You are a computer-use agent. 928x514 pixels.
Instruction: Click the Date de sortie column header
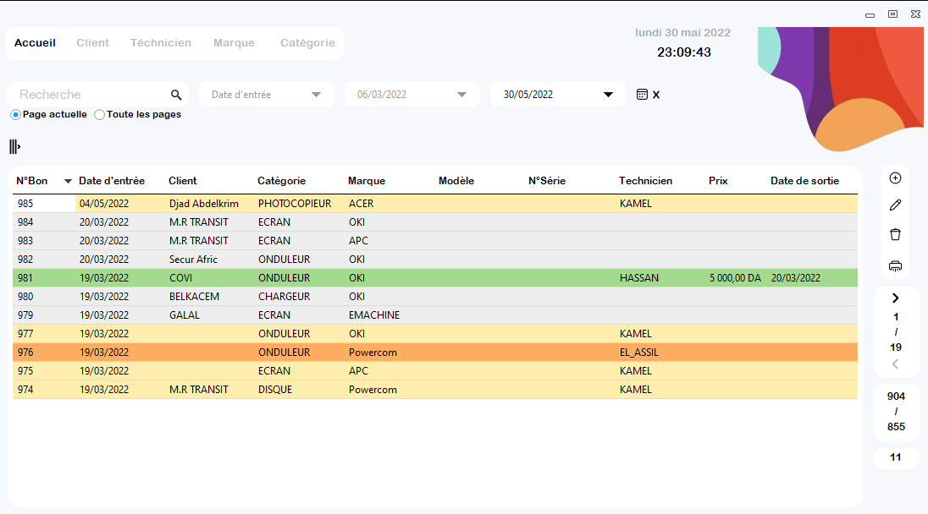click(x=805, y=181)
